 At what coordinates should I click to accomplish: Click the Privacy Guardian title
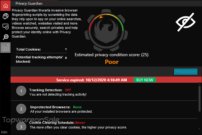(29, 3)
